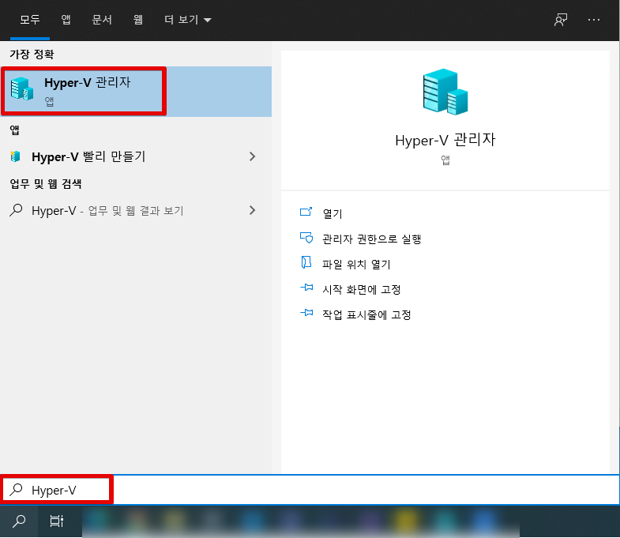Switch to the 웹 tab

(x=137, y=20)
